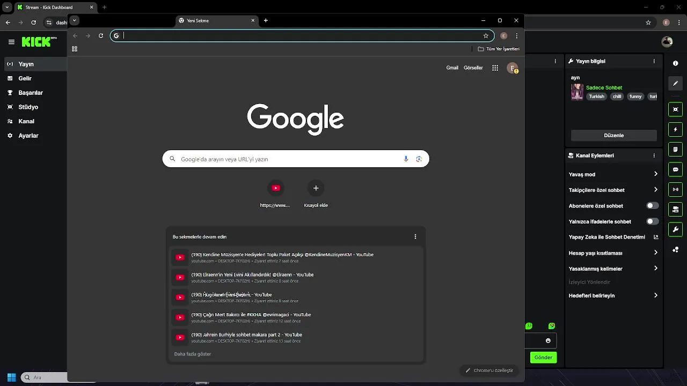Image resolution: width=687 pixels, height=386 pixels.
Task: Start Google voice search microphone
Action: [x=406, y=159]
